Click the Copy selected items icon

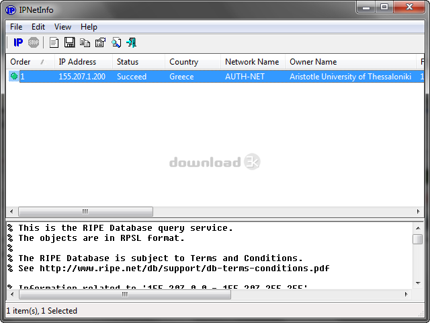point(85,42)
